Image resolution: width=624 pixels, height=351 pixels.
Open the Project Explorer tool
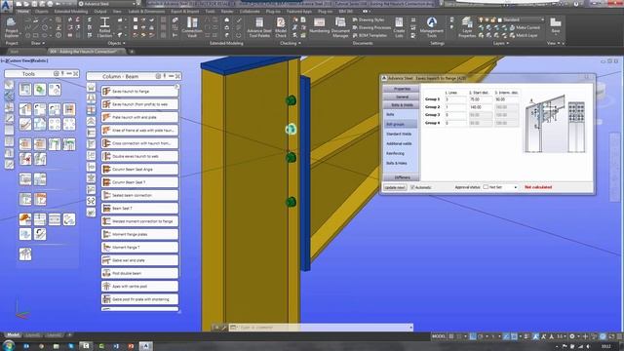click(11, 27)
